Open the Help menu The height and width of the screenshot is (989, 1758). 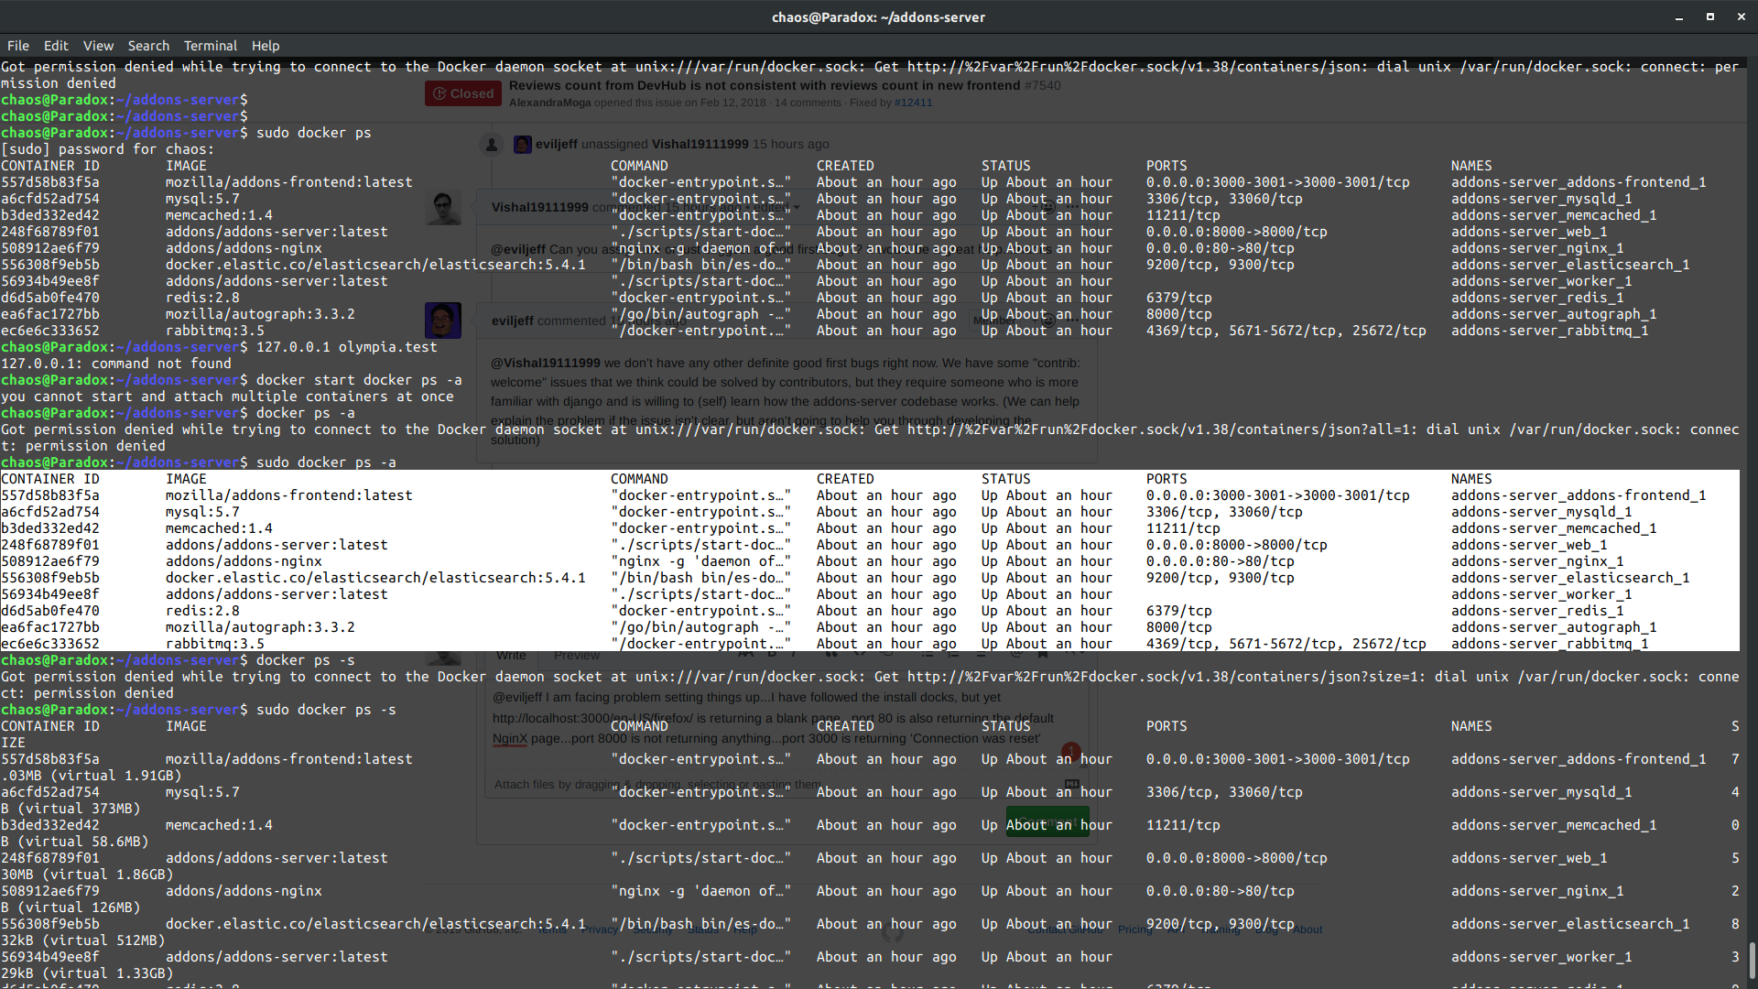[266, 46]
